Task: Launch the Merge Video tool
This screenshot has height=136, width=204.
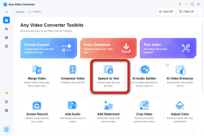Action: coord(37,76)
